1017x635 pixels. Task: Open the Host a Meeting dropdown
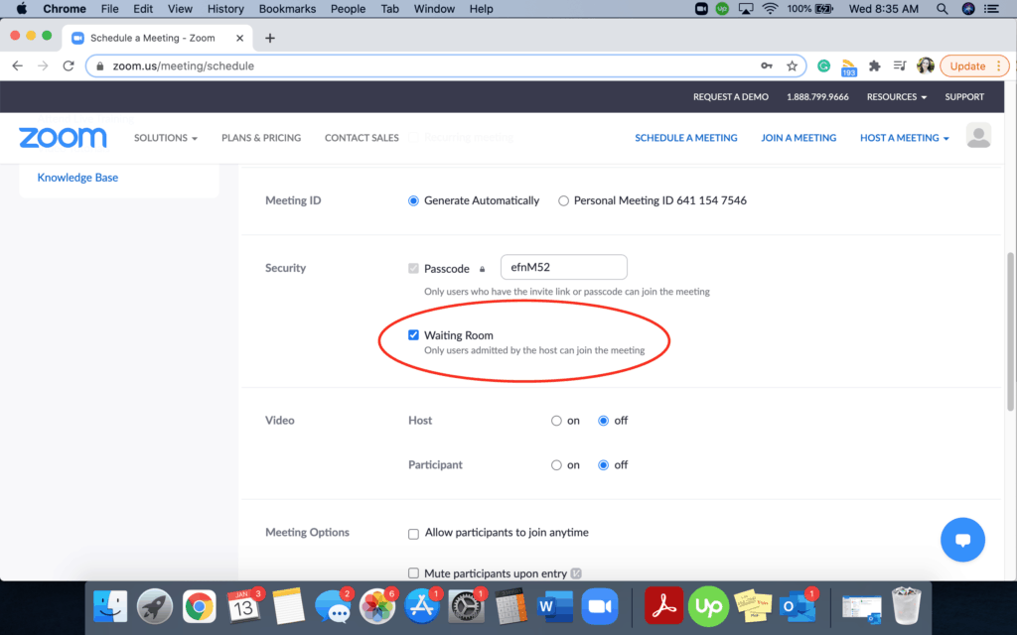(x=904, y=138)
